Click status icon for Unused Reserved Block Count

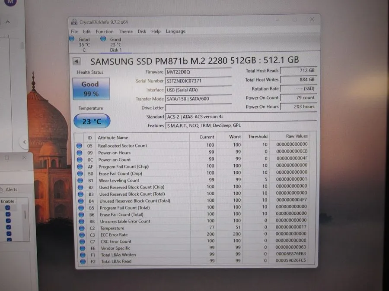pos(81,201)
